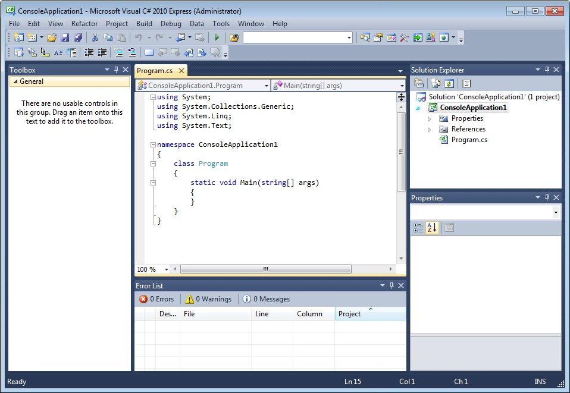This screenshot has height=393, width=570.
Task: Sort Error List by File column
Action: coord(215,314)
